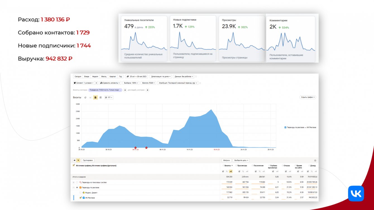Image resolution: width=374 pixels, height=210 pixels.
Task: Add visit condition with plus icon
Action: pos(125,90)
